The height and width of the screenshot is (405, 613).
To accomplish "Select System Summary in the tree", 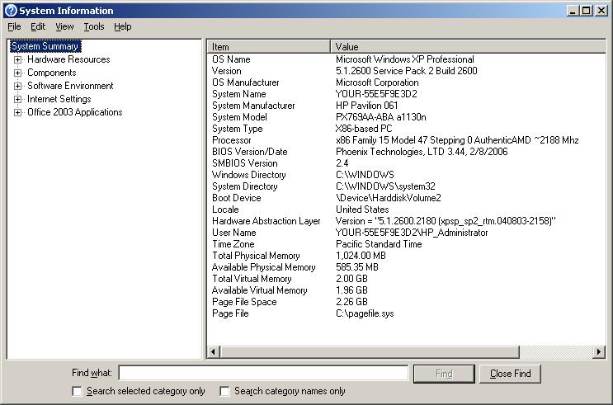I will tap(45, 46).
